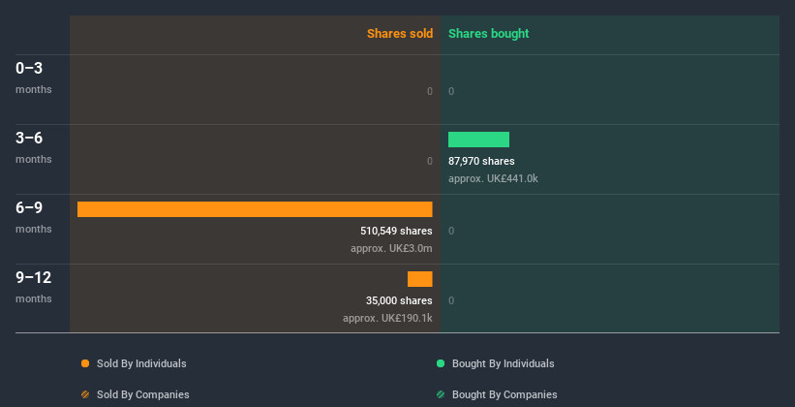The height and width of the screenshot is (407, 795).
Task: Click the Shares bought column header
Action: coord(489,34)
